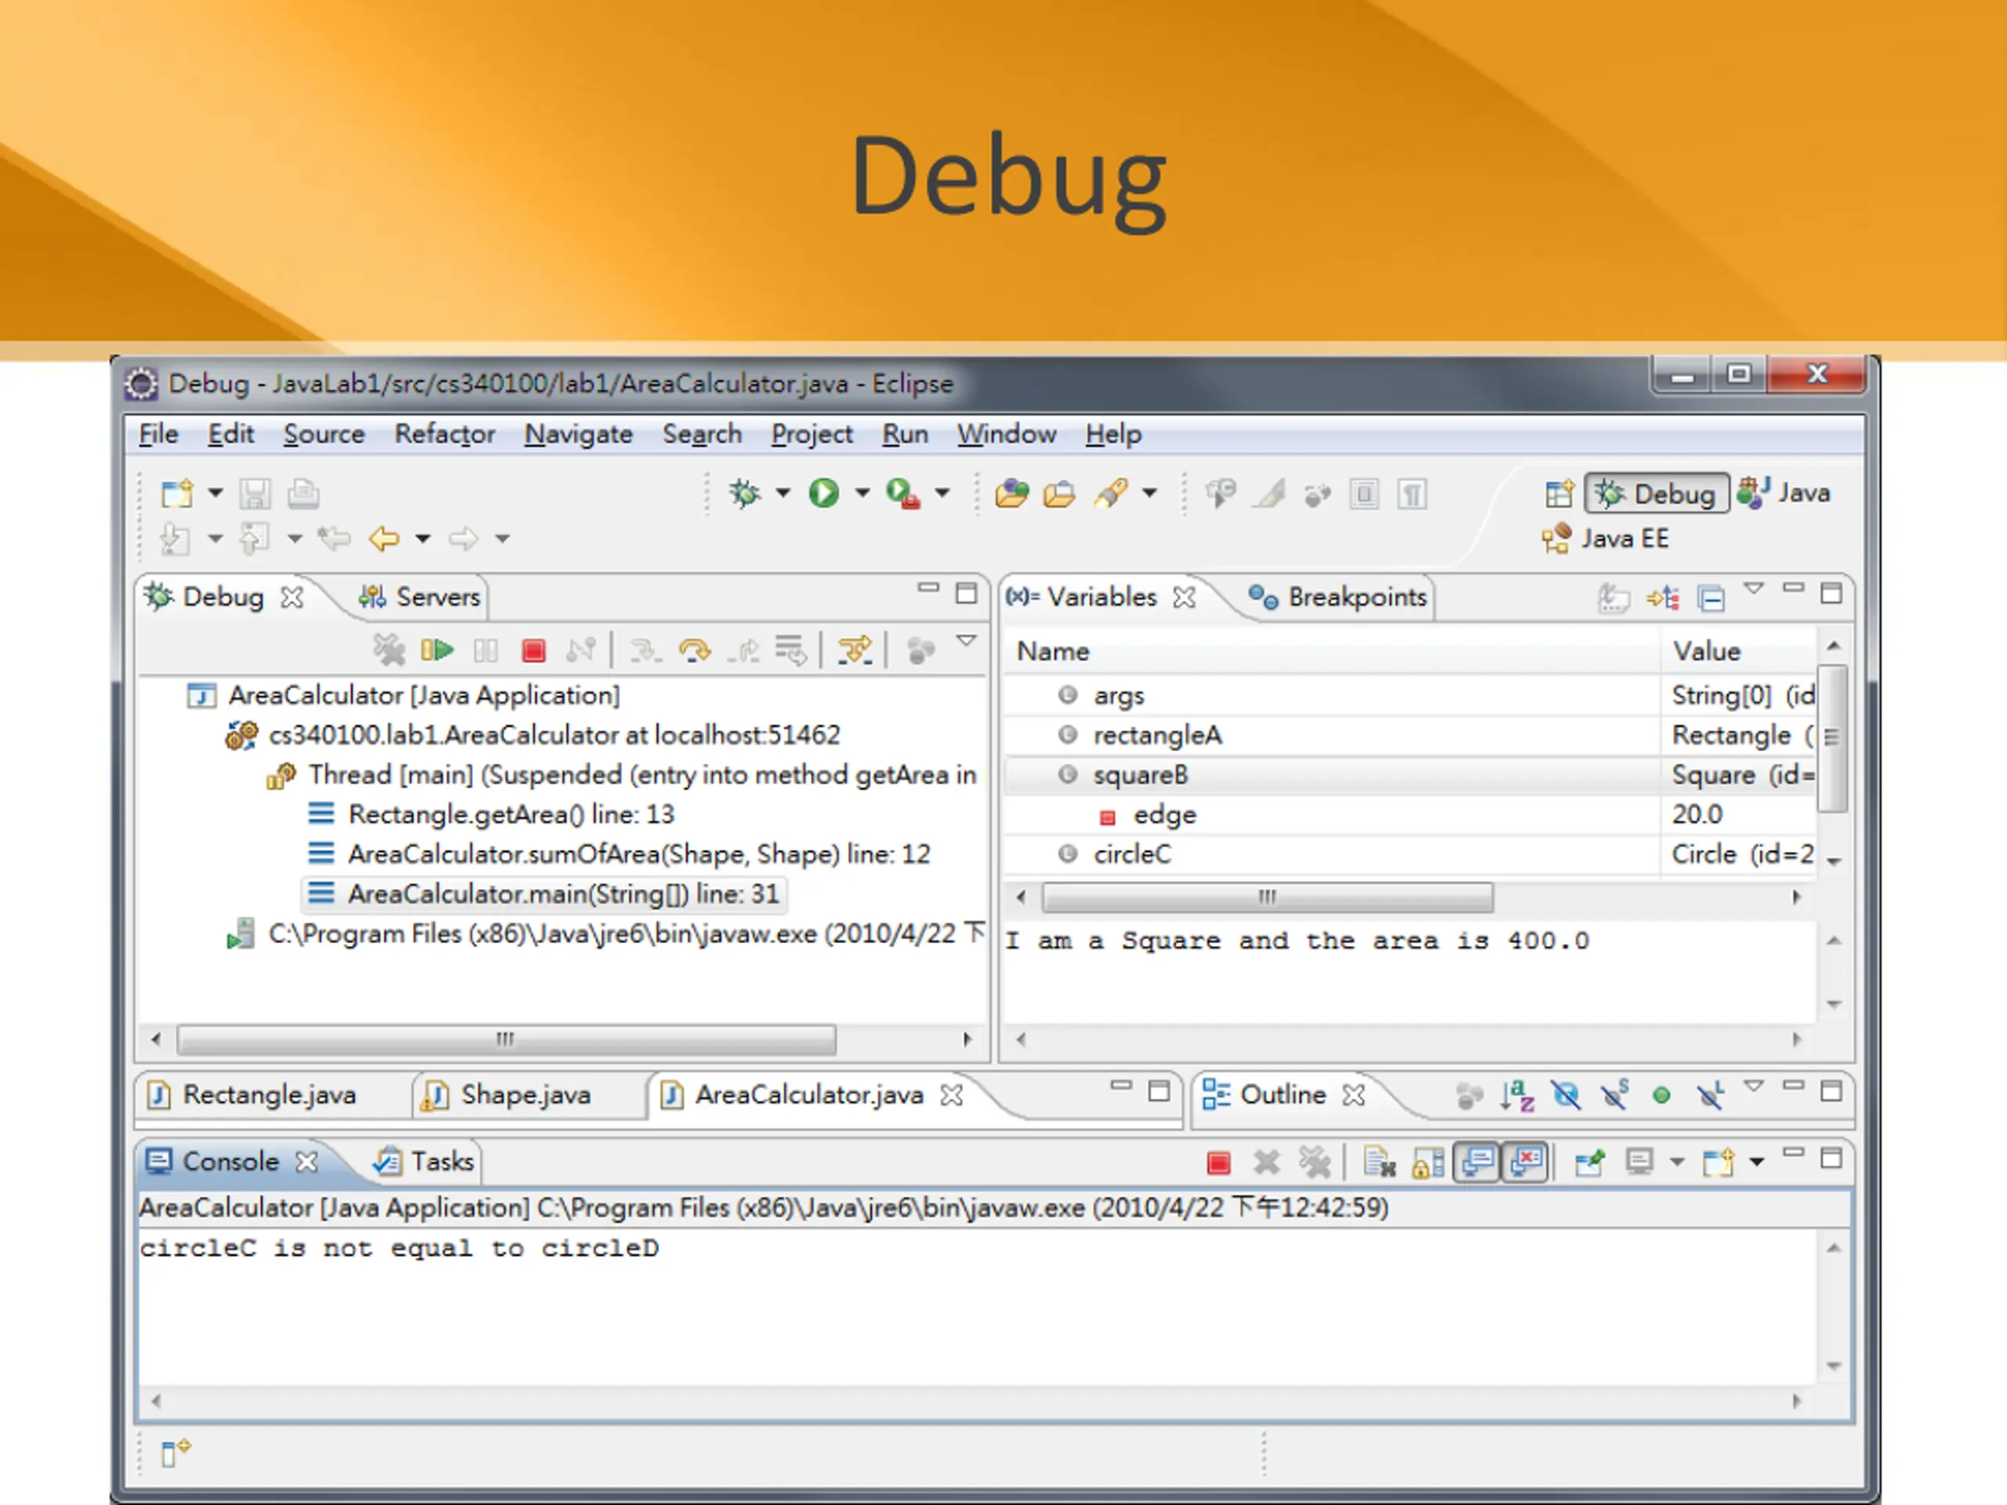Open the Debug view menu triangle

click(967, 640)
